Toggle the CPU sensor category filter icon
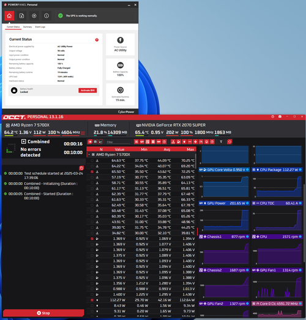 tap(136, 142)
